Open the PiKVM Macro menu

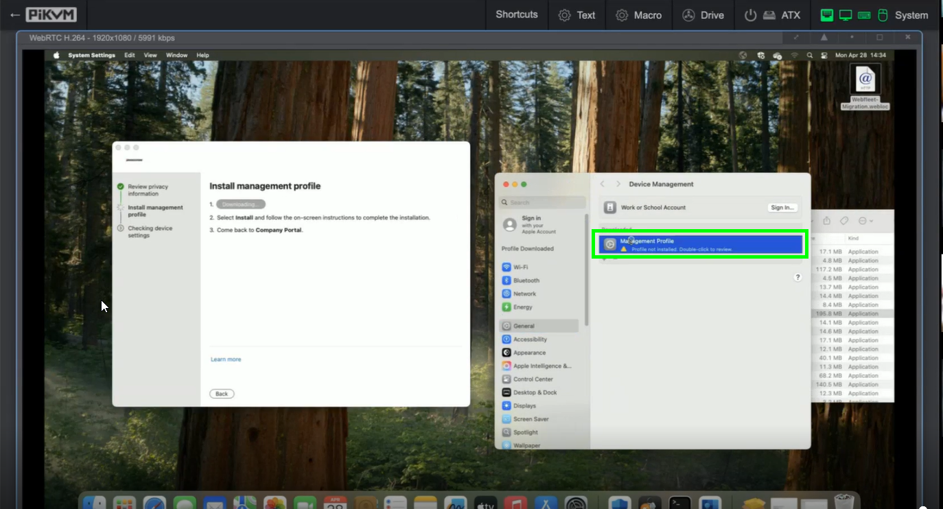(638, 15)
